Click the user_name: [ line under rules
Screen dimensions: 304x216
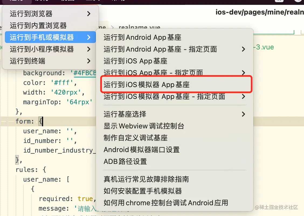tap(46, 179)
